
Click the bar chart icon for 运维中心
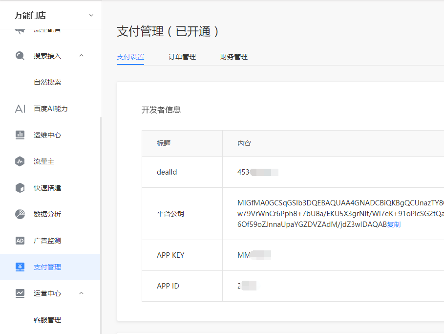20,135
